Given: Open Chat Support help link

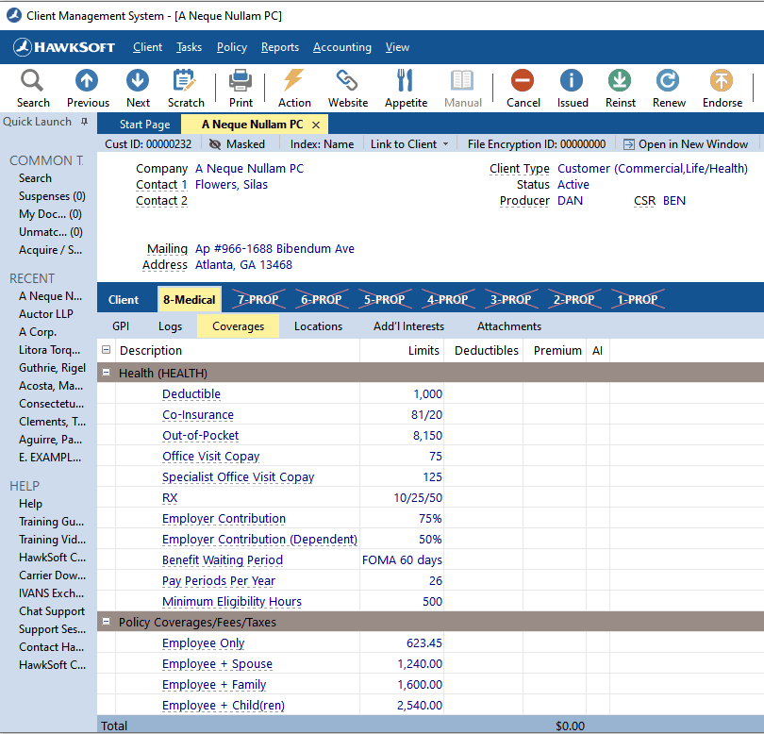Looking at the screenshot, I should [x=52, y=611].
